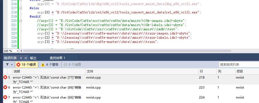Click line number 224 in error list
The image size is (259, 103).
202,97
